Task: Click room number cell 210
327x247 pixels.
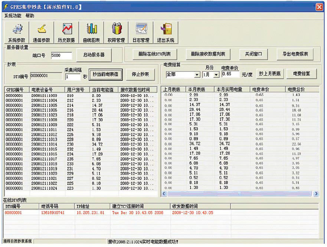Action: [70, 96]
